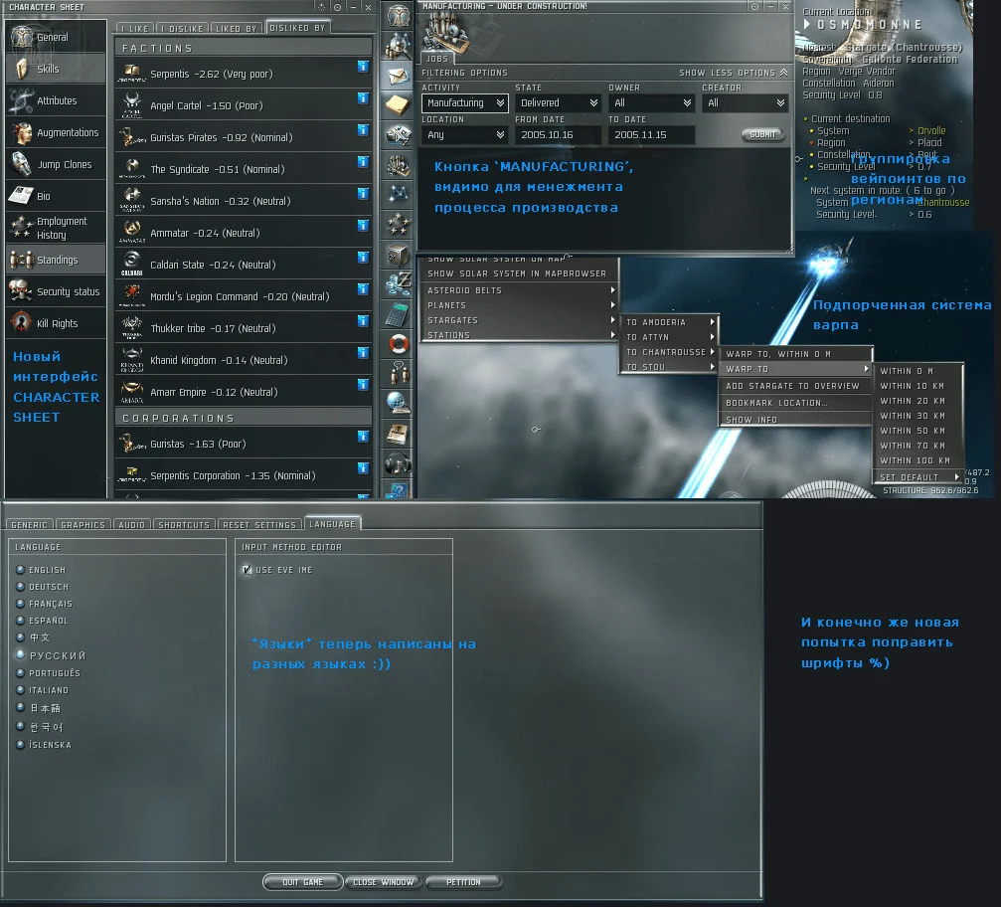Open the in-game Browser globe icon
The image size is (1001, 907).
(x=399, y=404)
